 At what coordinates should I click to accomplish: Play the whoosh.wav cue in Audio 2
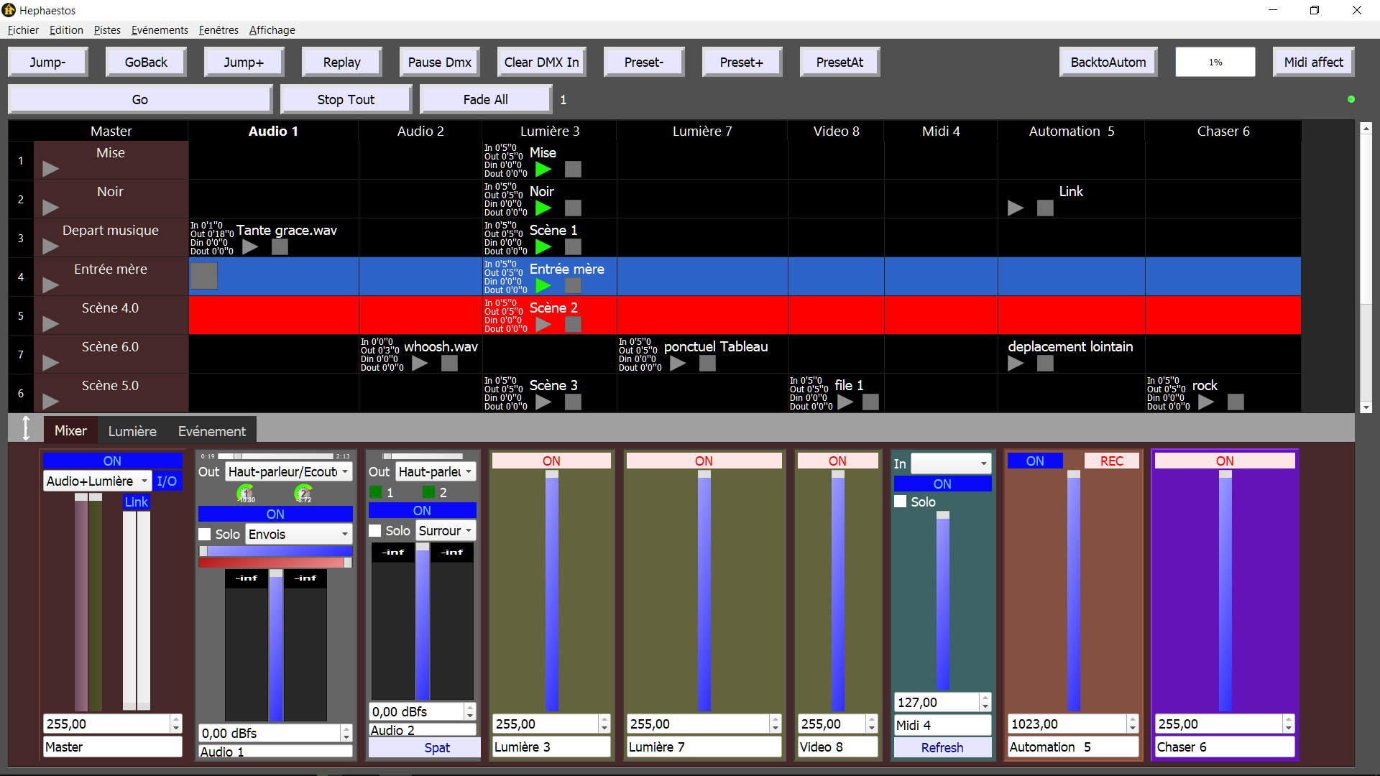click(420, 364)
